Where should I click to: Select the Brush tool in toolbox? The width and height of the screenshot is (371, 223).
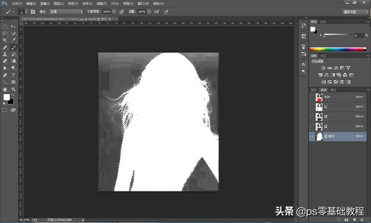13,48
